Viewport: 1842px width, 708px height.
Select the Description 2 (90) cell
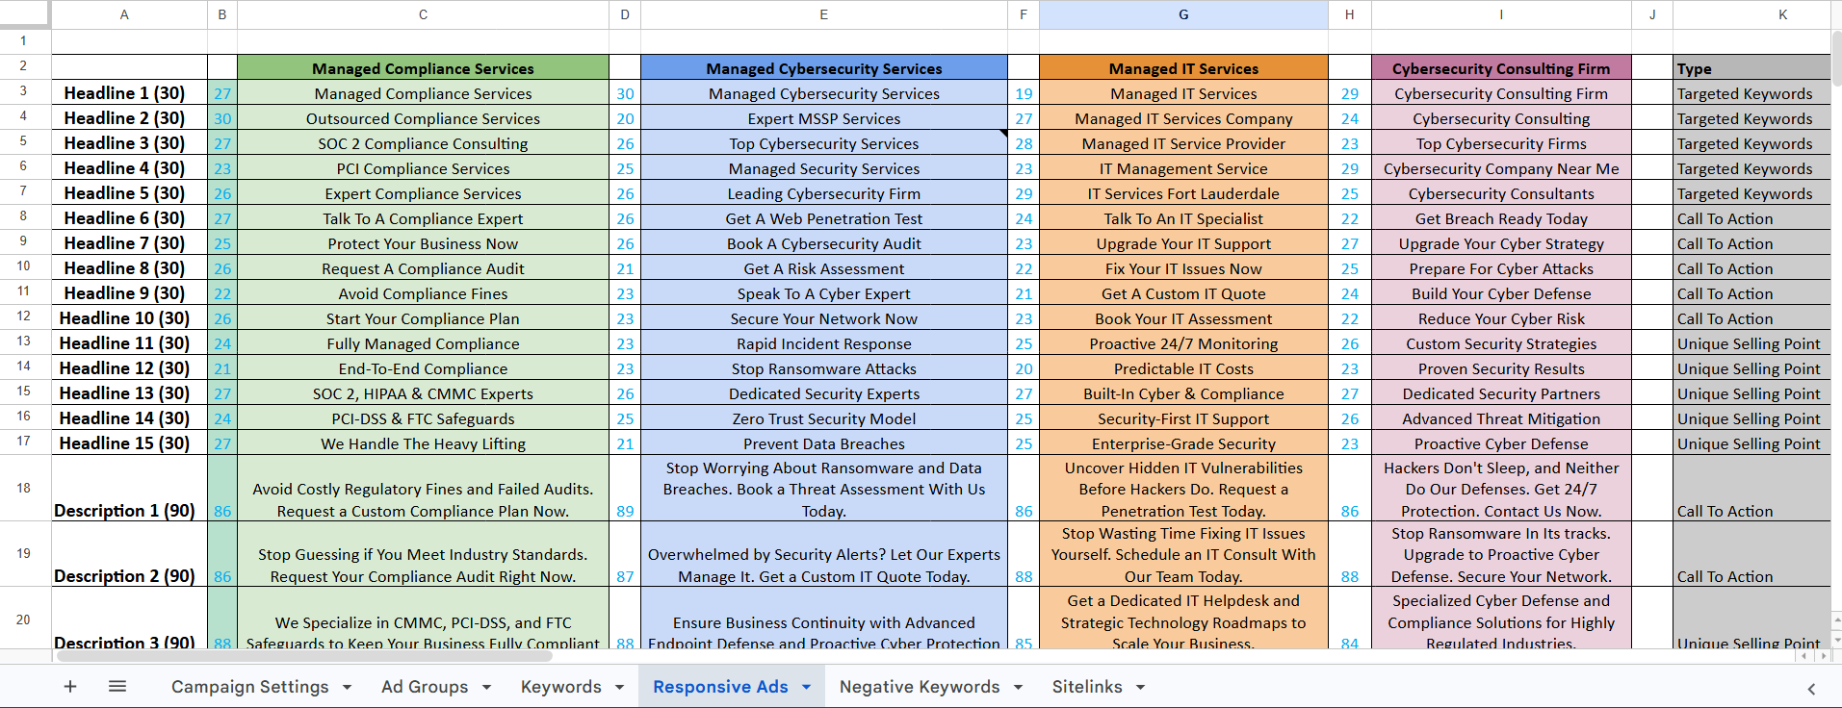pyautogui.click(x=129, y=554)
